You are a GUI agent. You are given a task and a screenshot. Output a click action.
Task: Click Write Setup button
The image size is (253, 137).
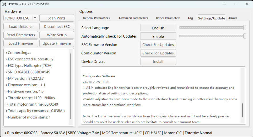tap(57, 35)
